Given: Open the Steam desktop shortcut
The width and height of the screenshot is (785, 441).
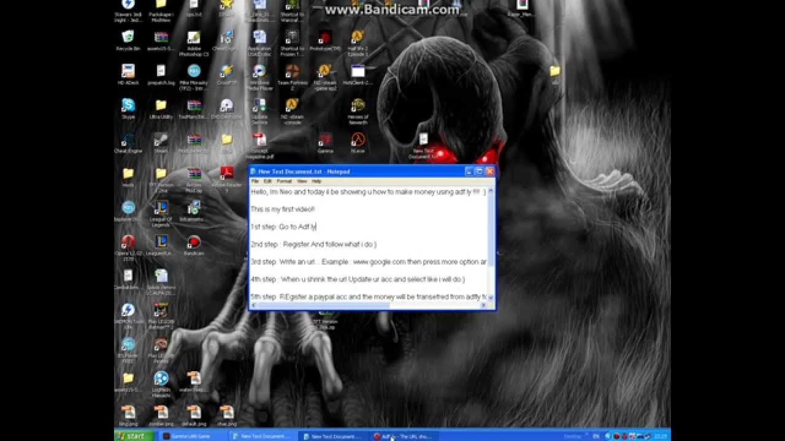Looking at the screenshot, I should point(161,143).
